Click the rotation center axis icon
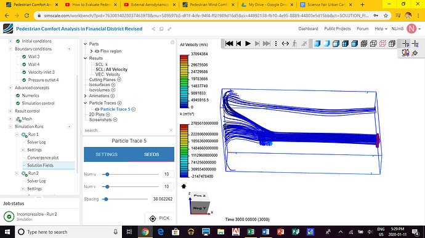 (406, 53)
